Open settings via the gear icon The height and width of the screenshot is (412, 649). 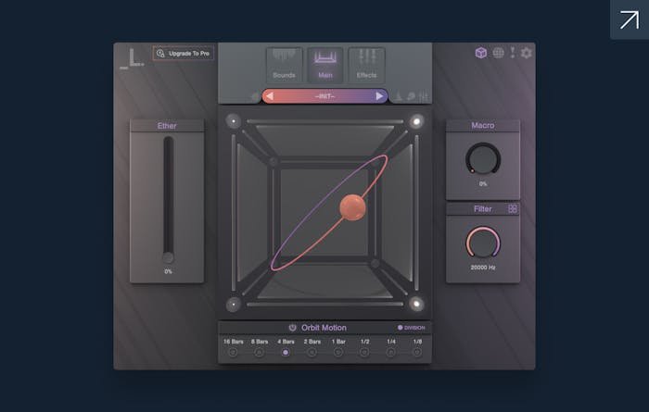coord(527,53)
